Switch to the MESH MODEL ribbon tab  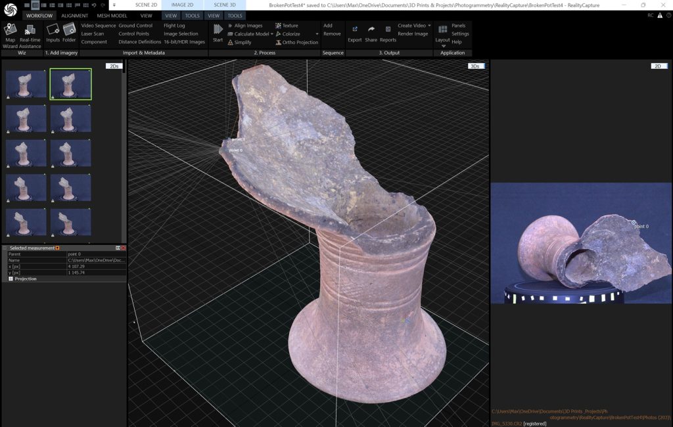point(112,15)
